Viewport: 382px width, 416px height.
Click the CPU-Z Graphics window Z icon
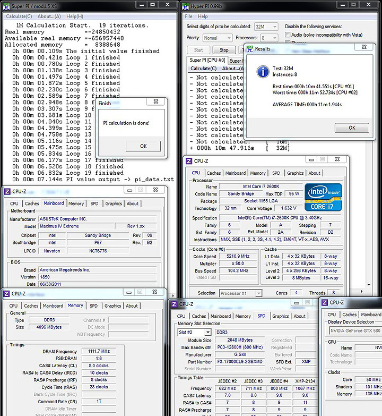[325, 302]
